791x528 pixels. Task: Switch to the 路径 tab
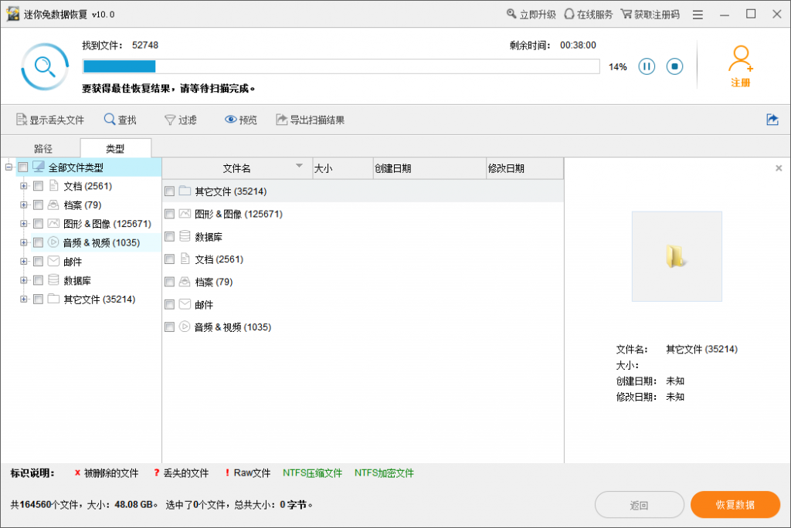[x=43, y=148]
